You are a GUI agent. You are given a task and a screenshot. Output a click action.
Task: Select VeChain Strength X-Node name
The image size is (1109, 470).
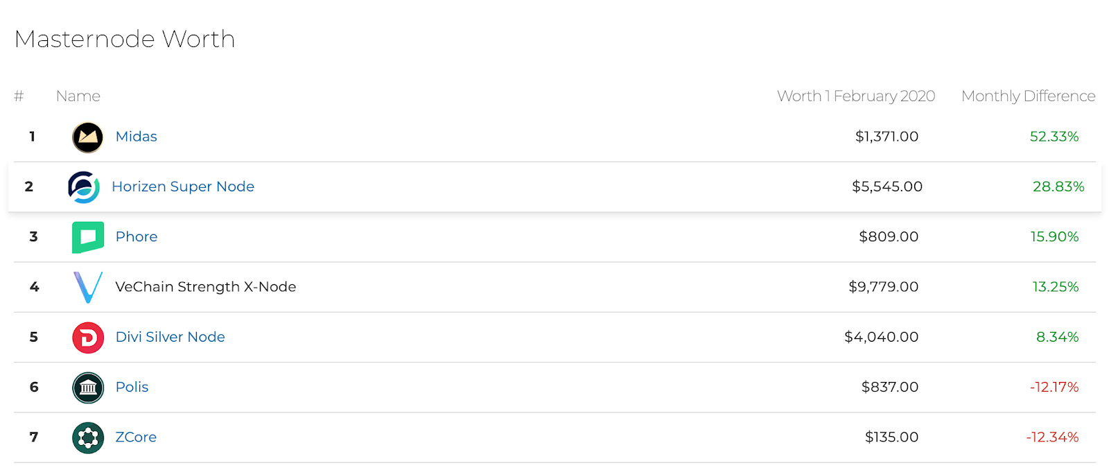coord(206,286)
